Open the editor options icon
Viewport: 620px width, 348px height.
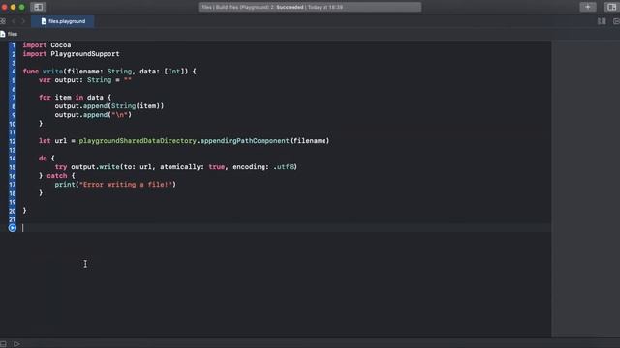tap(602, 21)
